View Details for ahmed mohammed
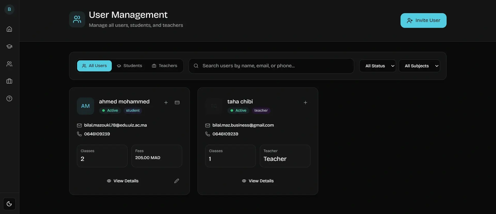The width and height of the screenshot is (496, 214). 123,181
